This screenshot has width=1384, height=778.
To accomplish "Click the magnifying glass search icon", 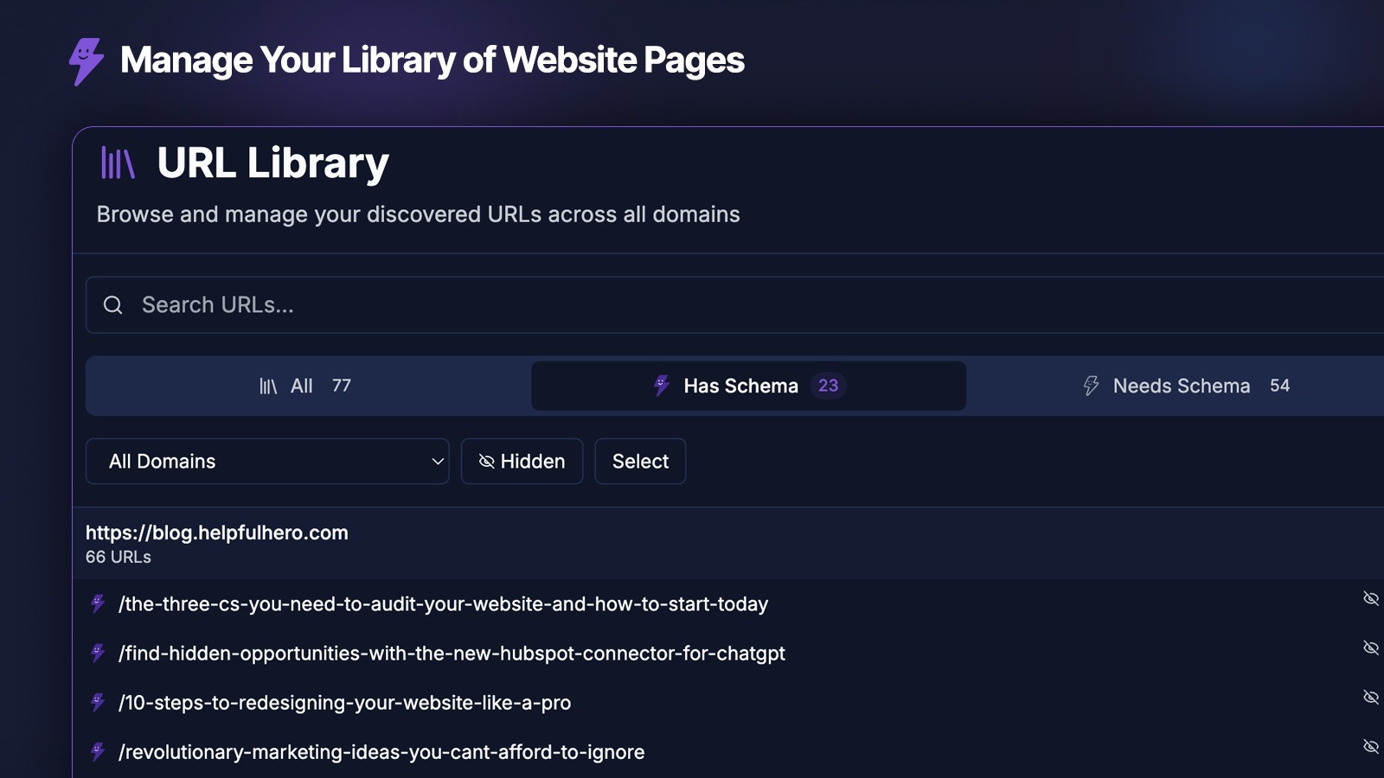I will pyautogui.click(x=113, y=305).
